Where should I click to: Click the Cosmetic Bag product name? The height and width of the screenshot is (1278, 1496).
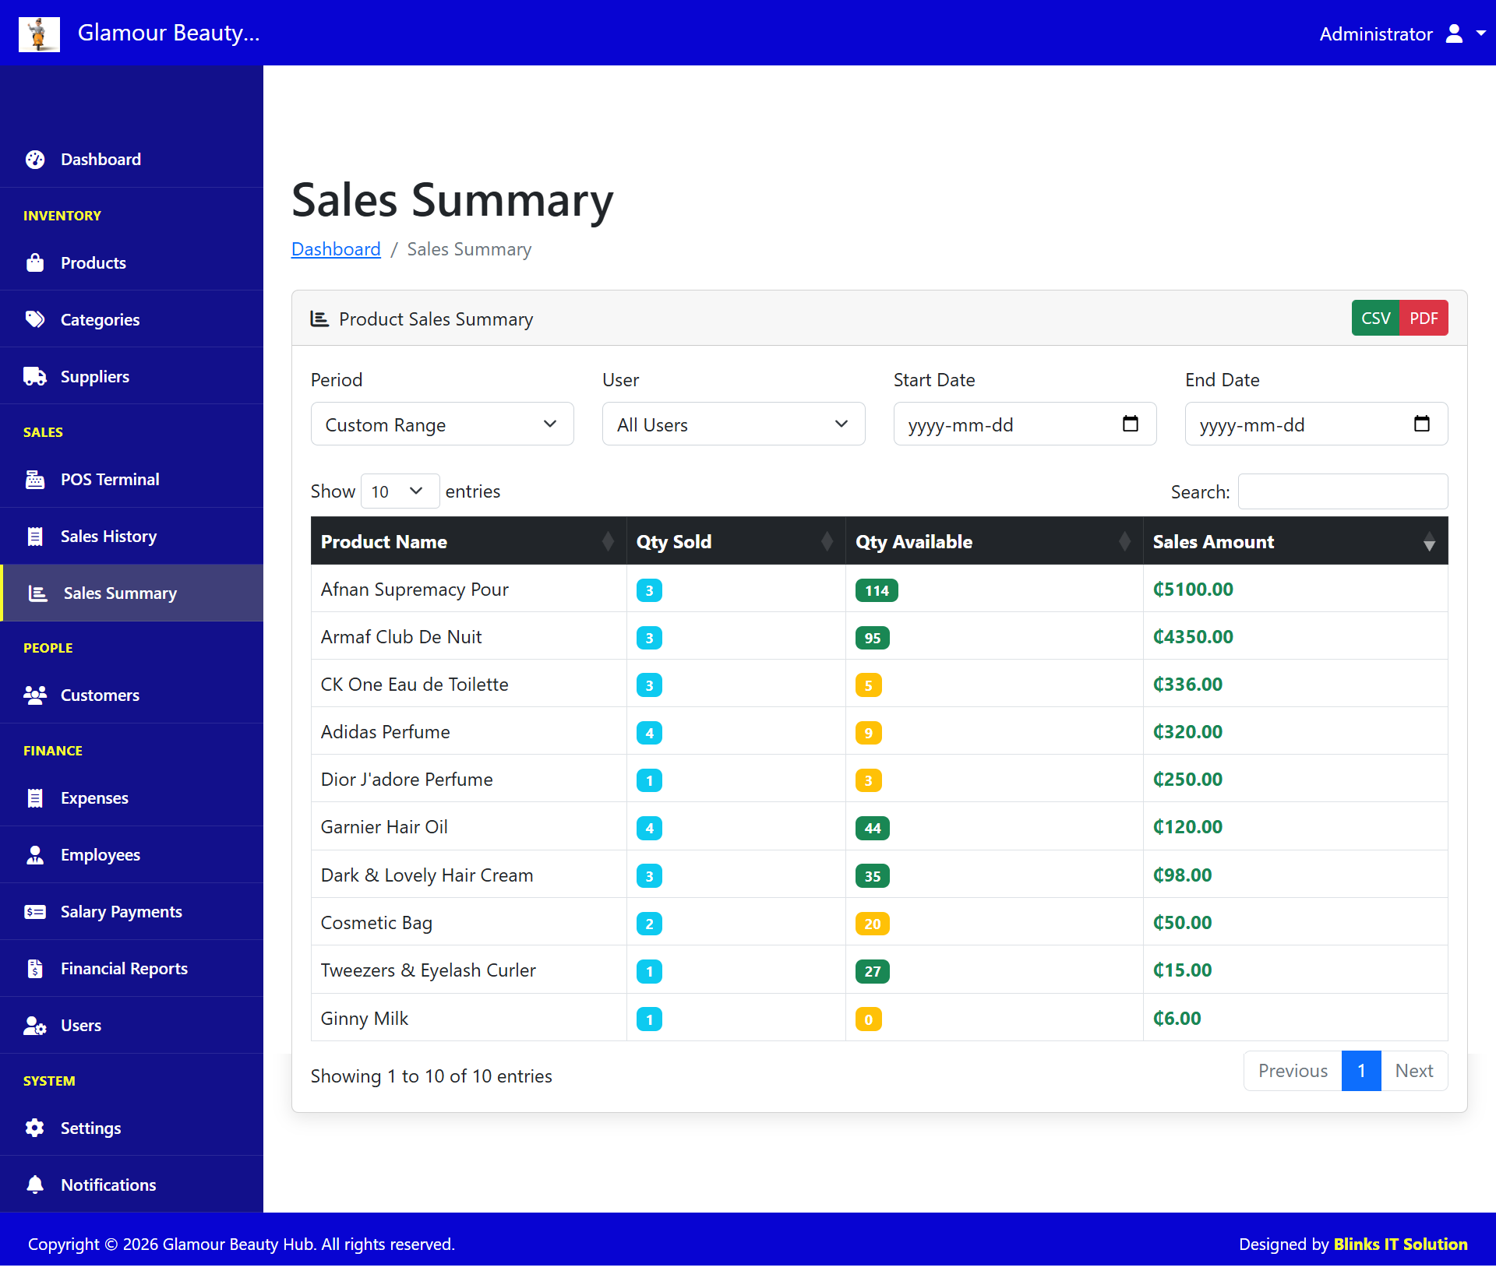pos(376,924)
